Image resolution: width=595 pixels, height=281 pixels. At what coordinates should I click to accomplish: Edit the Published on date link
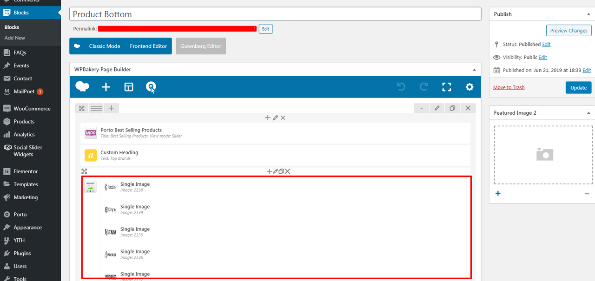coord(587,71)
